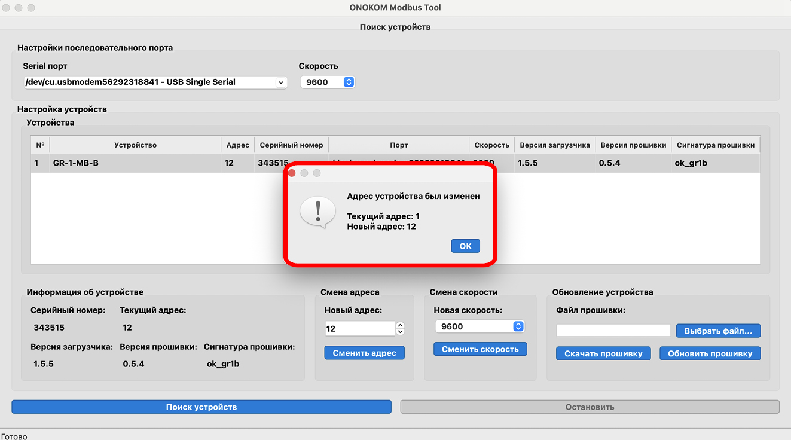Click the Выбрать файл... button
Viewport: 791px width, 440px height.
[x=718, y=331]
